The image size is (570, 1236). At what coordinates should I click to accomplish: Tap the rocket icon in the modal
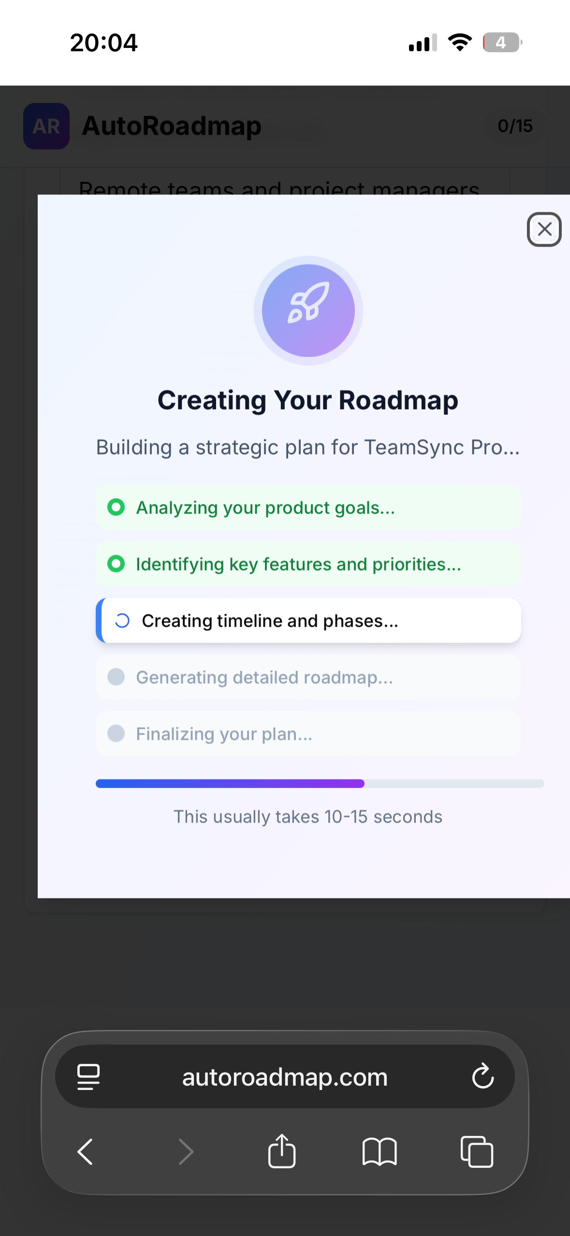(x=308, y=310)
